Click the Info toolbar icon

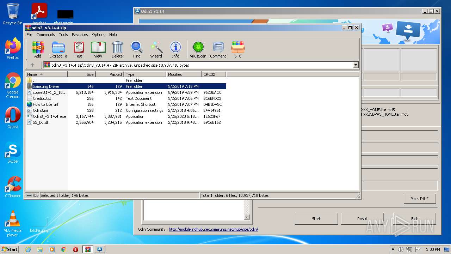(175, 49)
